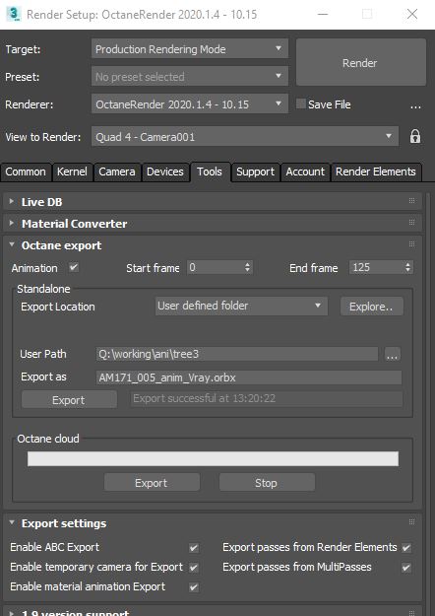
Task: Enable the Save File checkbox
Action: click(301, 104)
